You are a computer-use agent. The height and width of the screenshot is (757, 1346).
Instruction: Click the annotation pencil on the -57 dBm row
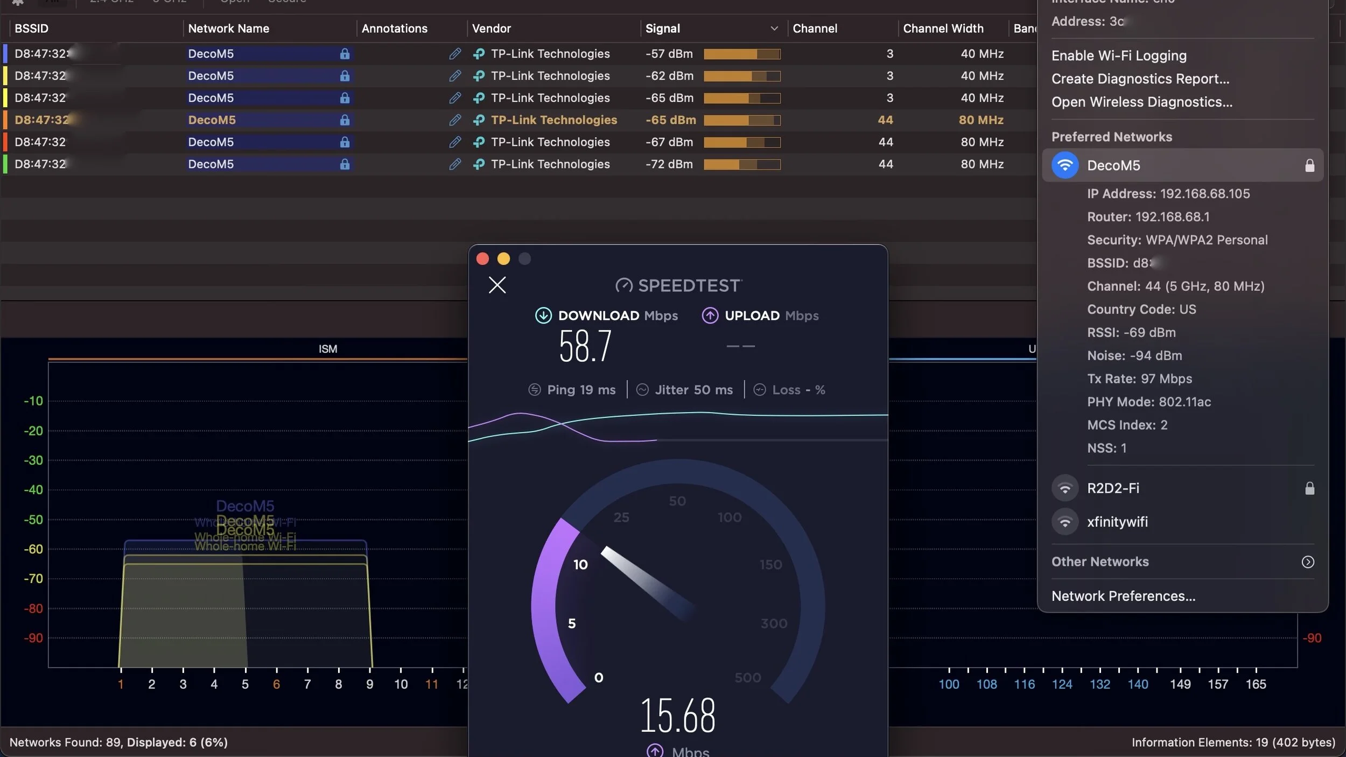coord(455,54)
